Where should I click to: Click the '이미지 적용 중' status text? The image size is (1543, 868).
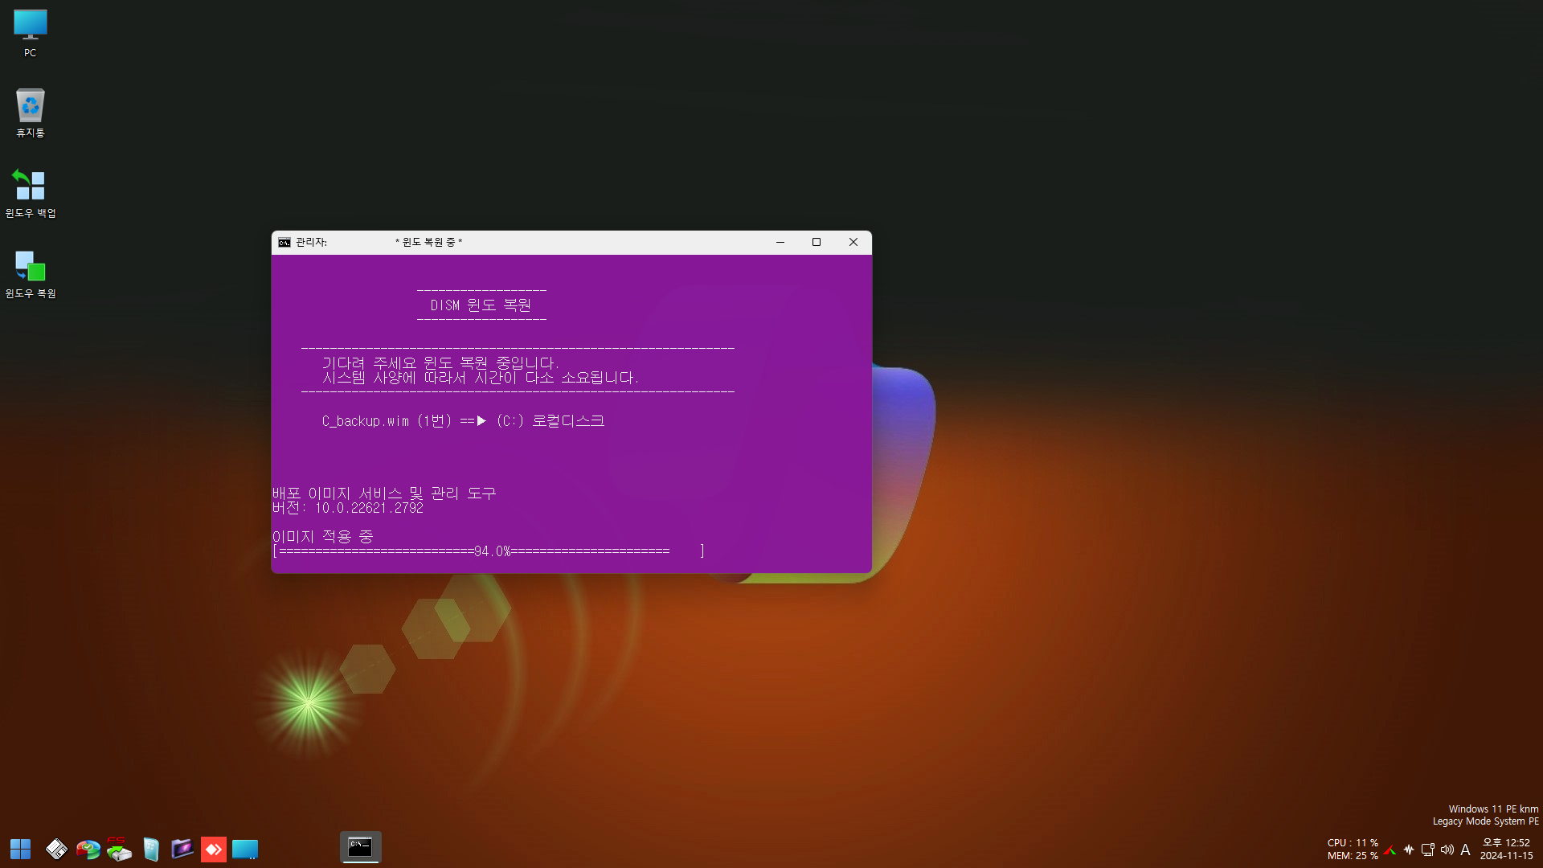coord(323,537)
